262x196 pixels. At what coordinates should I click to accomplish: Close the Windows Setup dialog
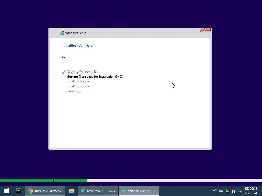click(205, 30)
